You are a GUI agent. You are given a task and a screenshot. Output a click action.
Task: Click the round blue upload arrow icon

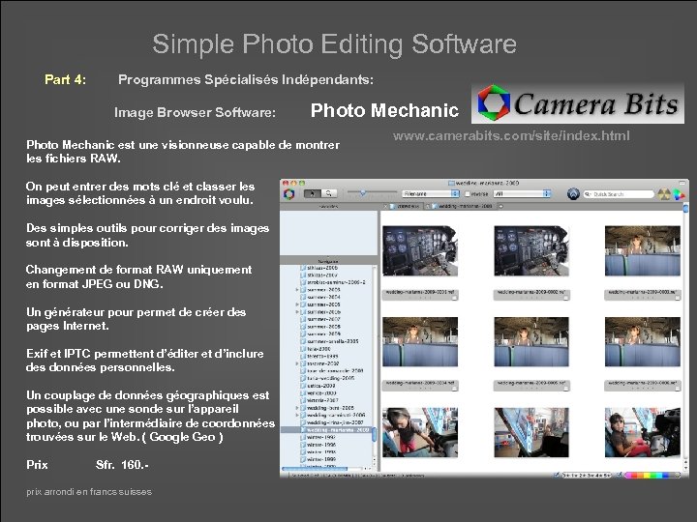(573, 194)
